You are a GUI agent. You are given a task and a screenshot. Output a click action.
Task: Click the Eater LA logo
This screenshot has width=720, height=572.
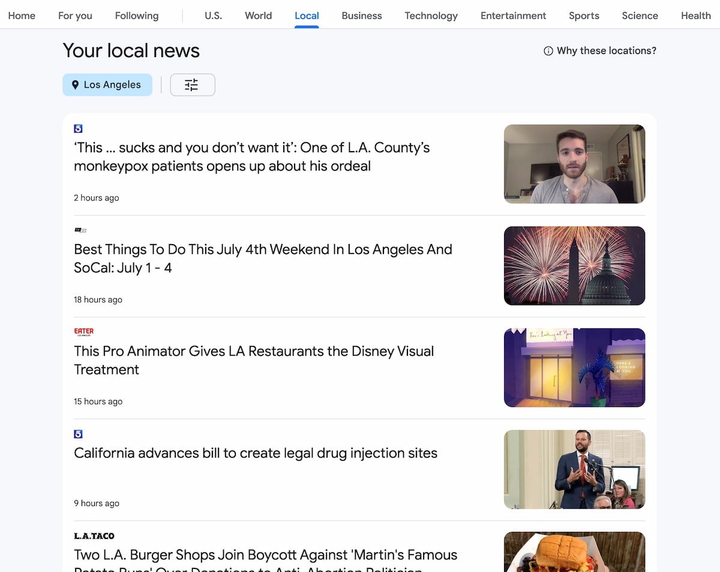click(83, 331)
